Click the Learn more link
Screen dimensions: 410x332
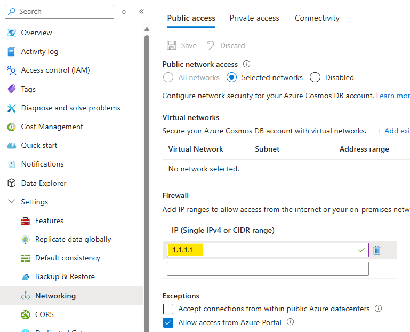coord(393,96)
